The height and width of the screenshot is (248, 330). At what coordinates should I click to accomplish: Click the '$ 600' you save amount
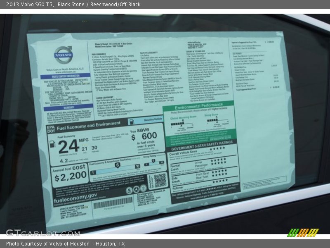pyautogui.click(x=144, y=136)
